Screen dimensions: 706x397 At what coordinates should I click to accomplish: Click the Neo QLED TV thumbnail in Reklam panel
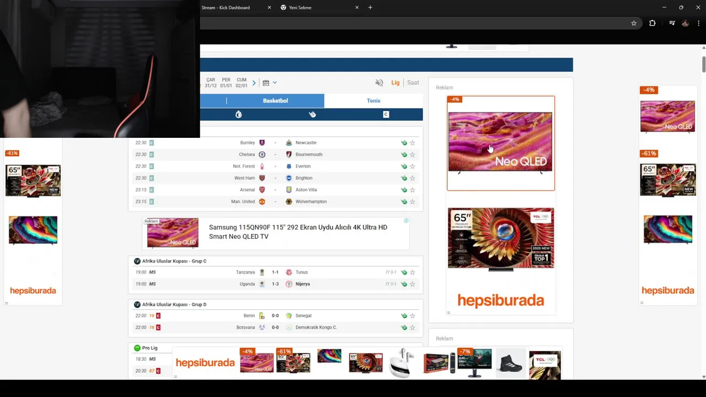coord(501,143)
